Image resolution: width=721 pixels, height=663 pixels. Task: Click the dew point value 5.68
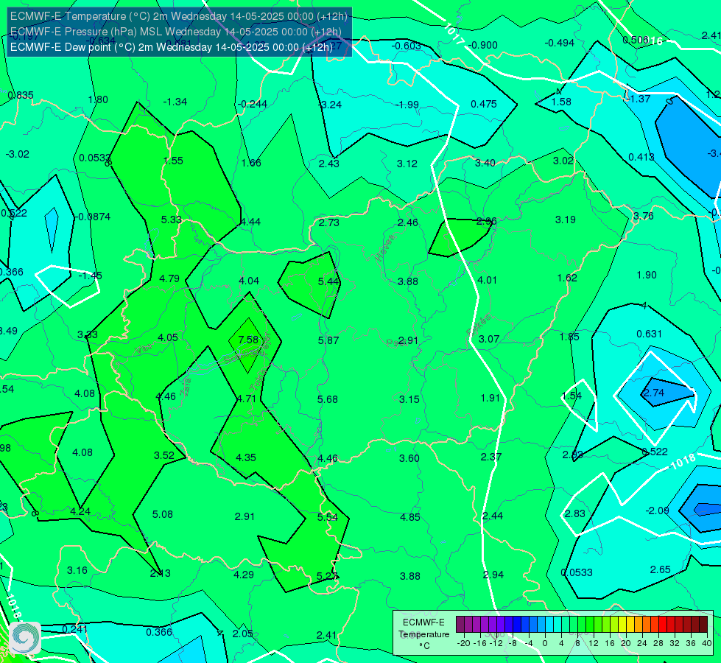(328, 399)
